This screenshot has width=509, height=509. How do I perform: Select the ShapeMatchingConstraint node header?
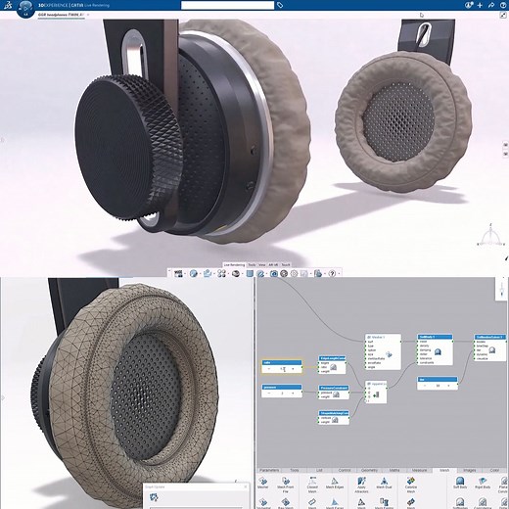pyautogui.click(x=334, y=413)
